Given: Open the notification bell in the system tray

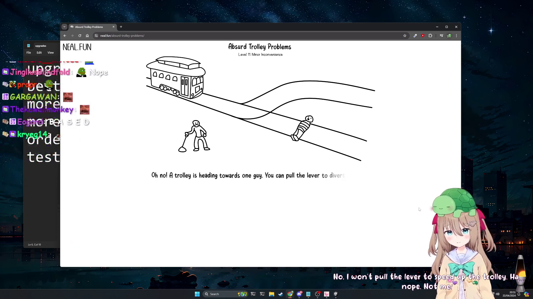Looking at the screenshot, I should click(x=519, y=294).
